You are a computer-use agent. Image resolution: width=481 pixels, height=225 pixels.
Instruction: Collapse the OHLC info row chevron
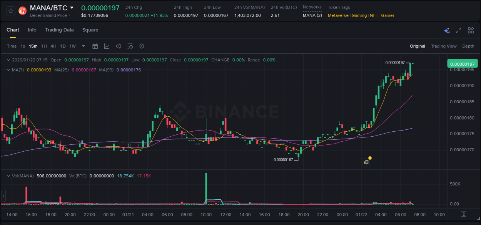pos(8,60)
